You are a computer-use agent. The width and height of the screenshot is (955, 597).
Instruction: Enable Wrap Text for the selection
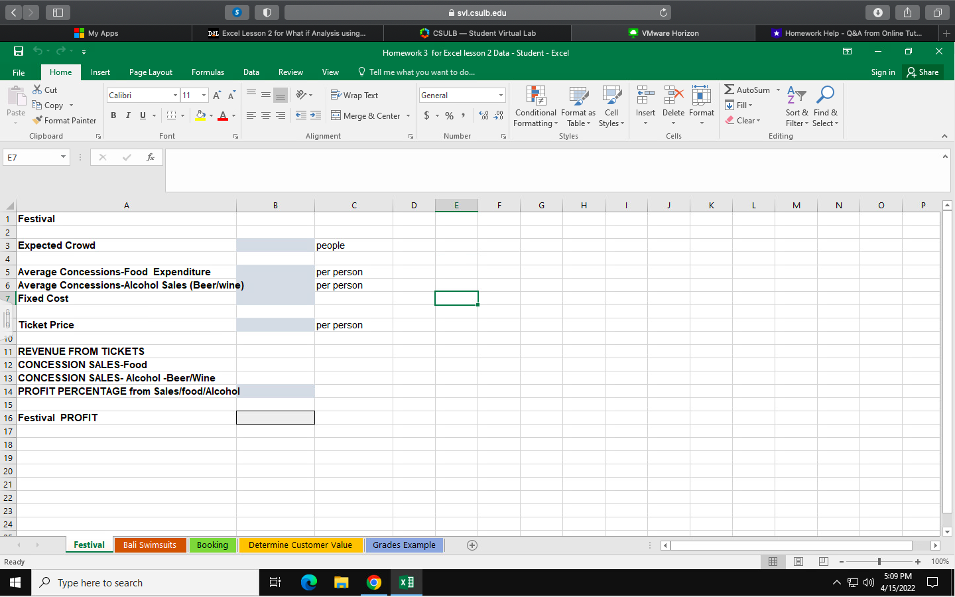click(x=355, y=95)
